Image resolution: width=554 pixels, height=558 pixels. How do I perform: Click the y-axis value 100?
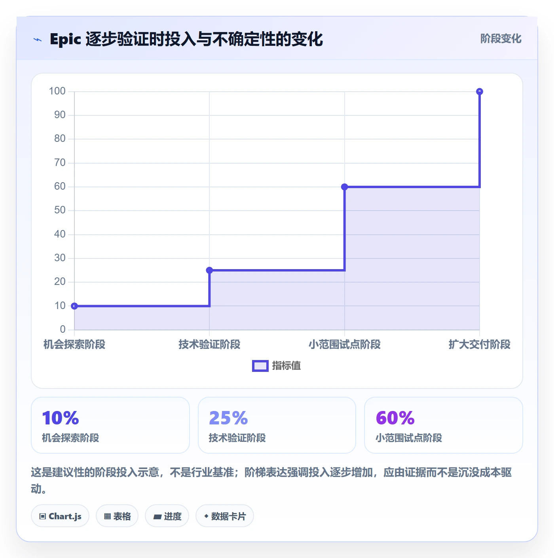(x=57, y=91)
